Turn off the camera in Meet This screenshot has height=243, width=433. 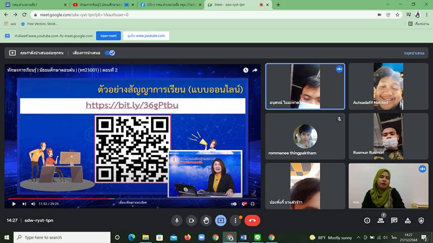click(191, 220)
